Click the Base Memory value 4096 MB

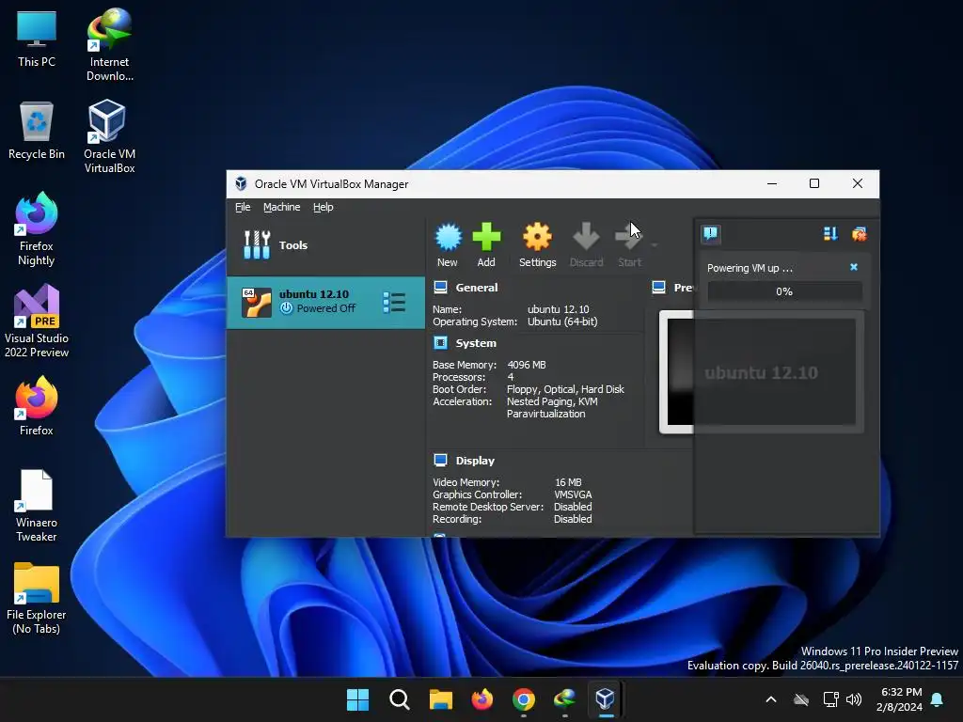point(527,365)
